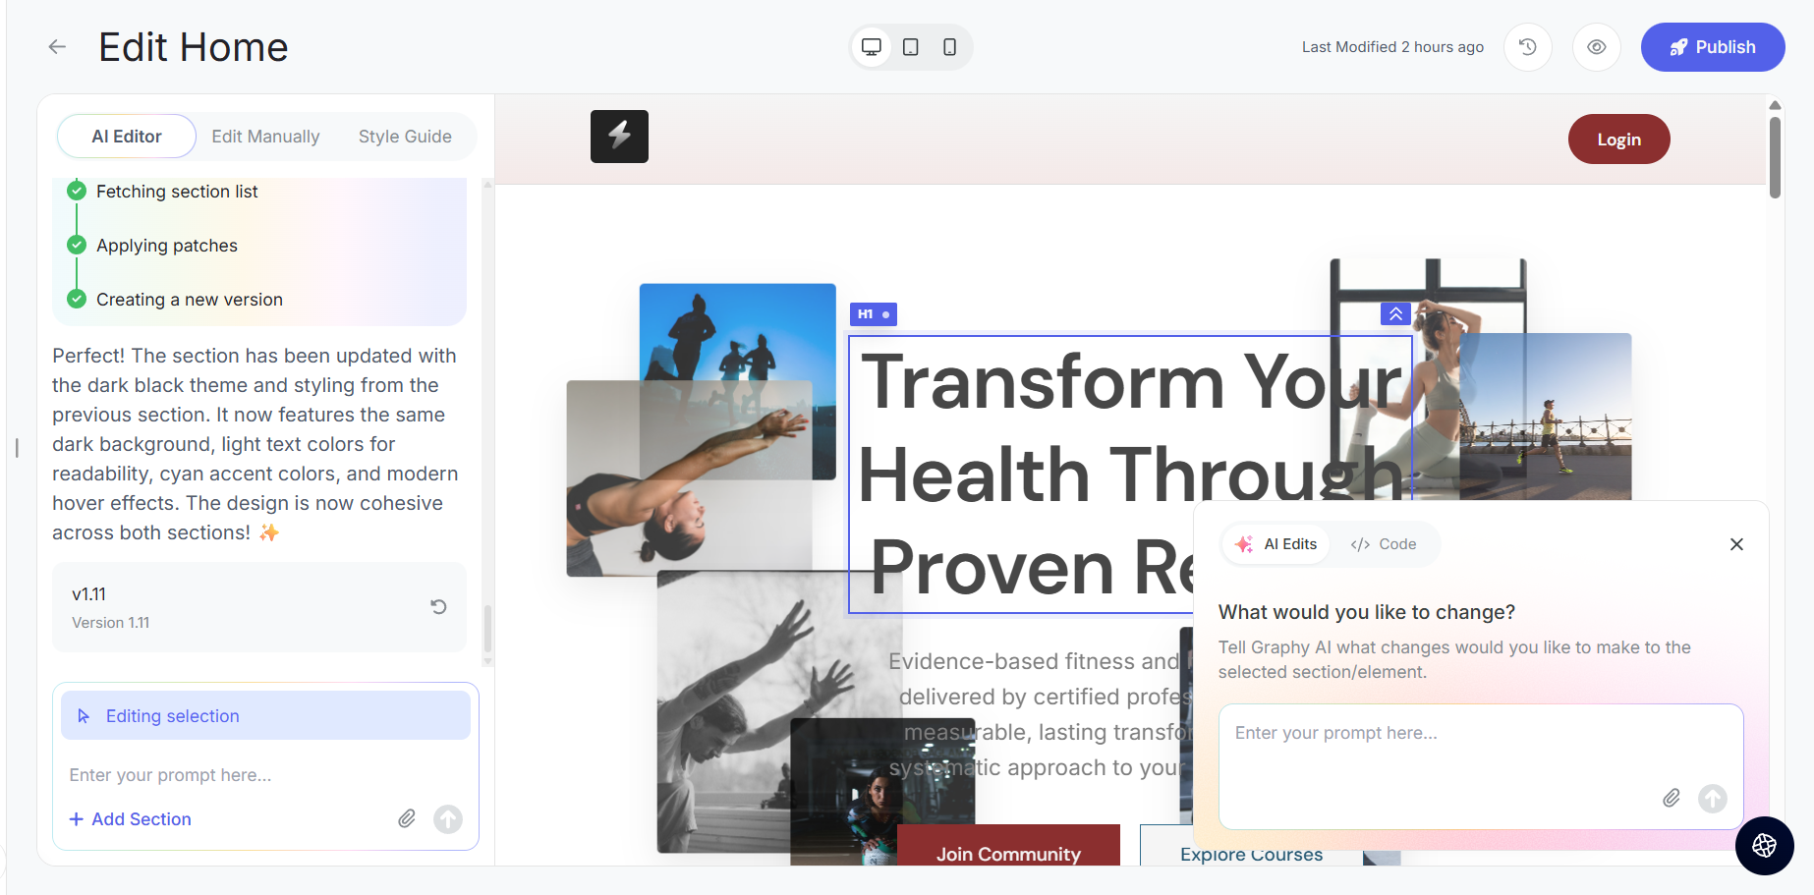Switch to tablet preview mode
The image size is (1814, 895).
point(911,47)
